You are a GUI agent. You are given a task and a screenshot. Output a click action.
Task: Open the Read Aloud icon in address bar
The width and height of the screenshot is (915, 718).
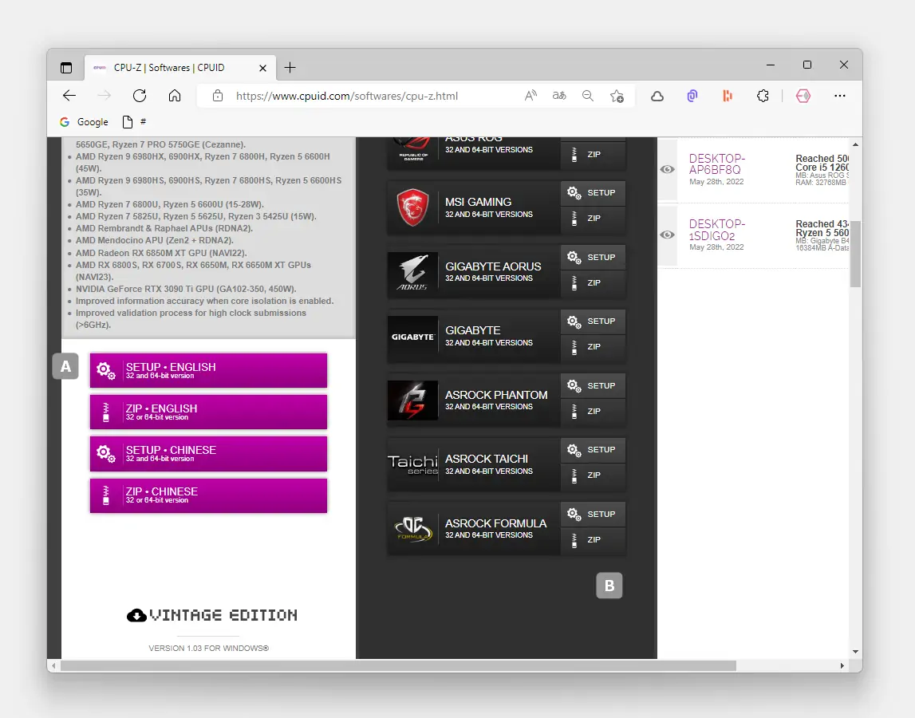click(x=530, y=96)
